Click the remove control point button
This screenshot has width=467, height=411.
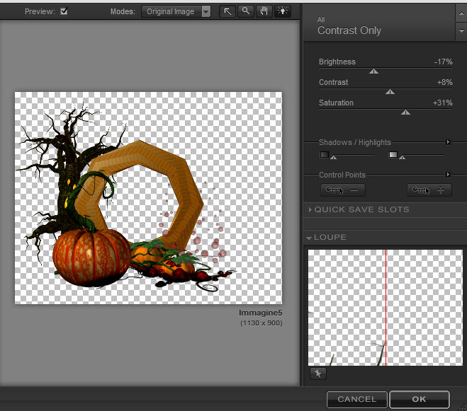pyautogui.click(x=343, y=190)
